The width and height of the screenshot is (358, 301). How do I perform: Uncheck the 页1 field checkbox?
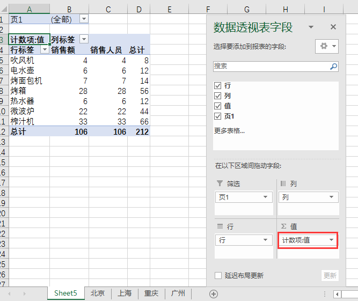(217, 116)
